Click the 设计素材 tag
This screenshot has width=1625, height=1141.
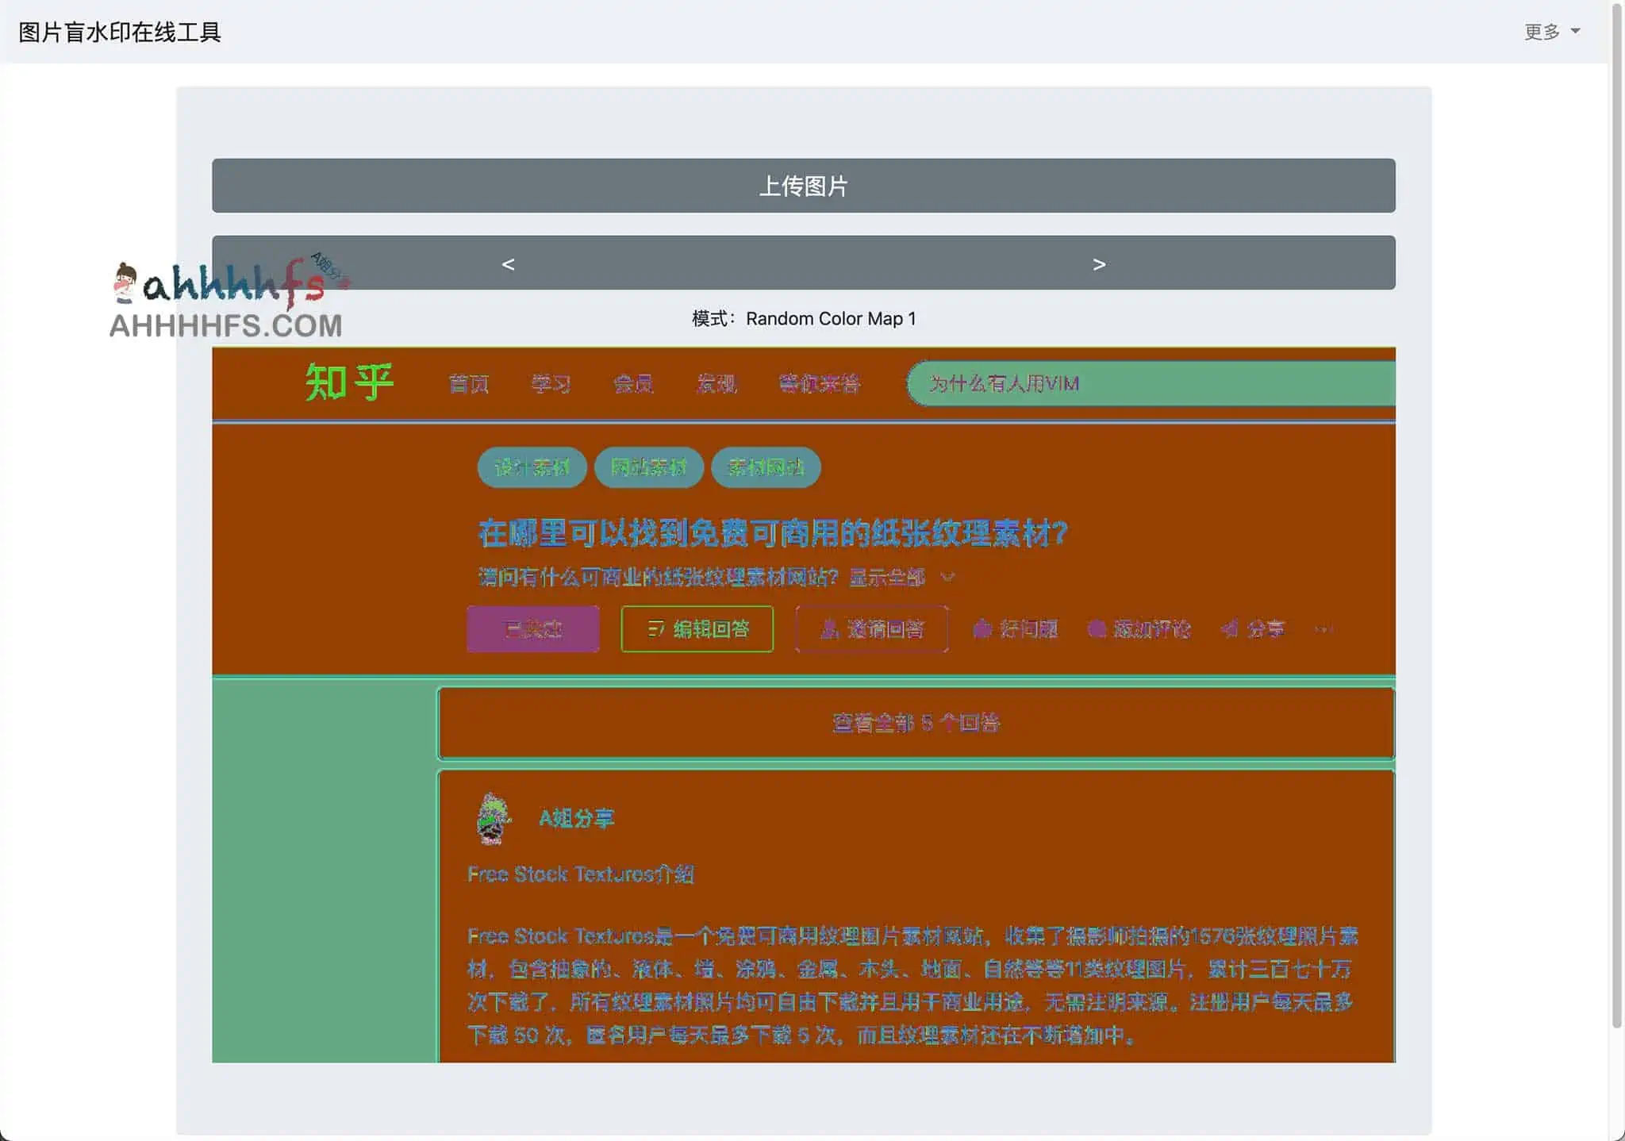(x=530, y=467)
